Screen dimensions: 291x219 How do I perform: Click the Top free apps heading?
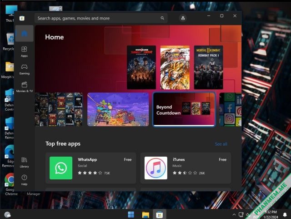tap(63, 144)
